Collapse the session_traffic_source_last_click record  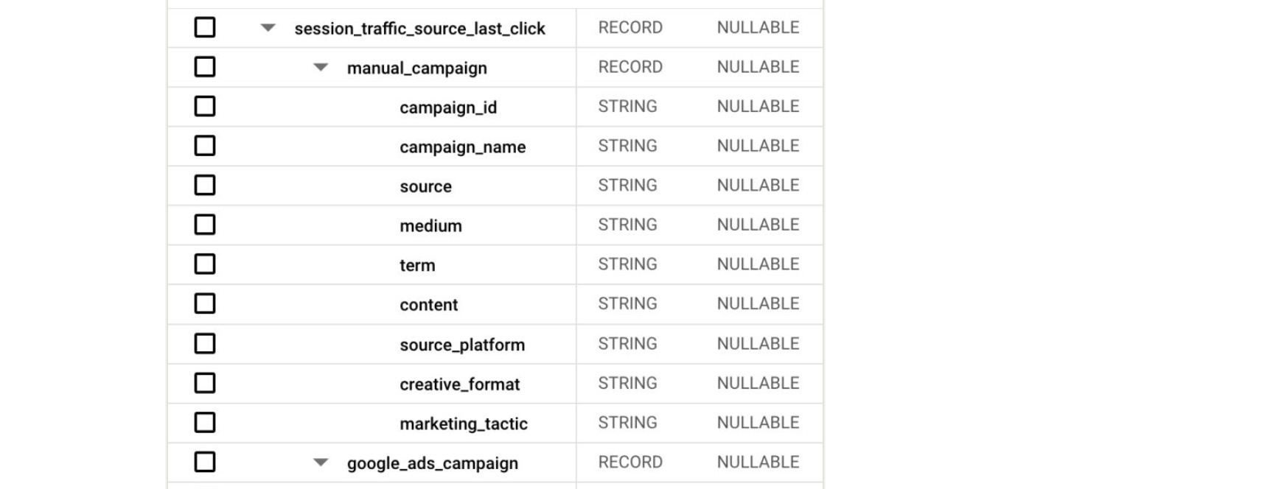tap(269, 27)
